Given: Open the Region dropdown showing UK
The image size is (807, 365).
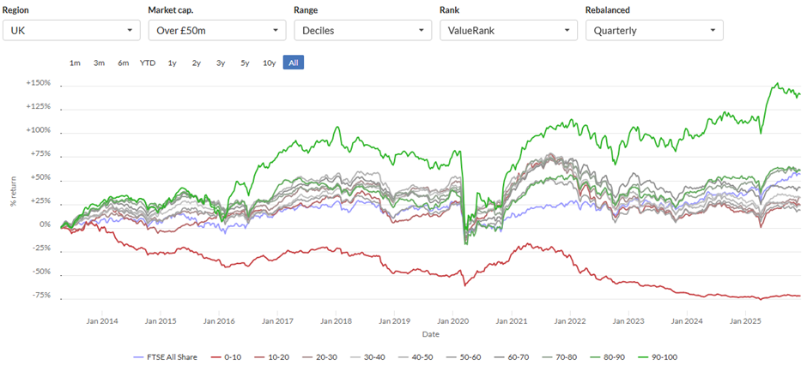Looking at the screenshot, I should point(71,30).
